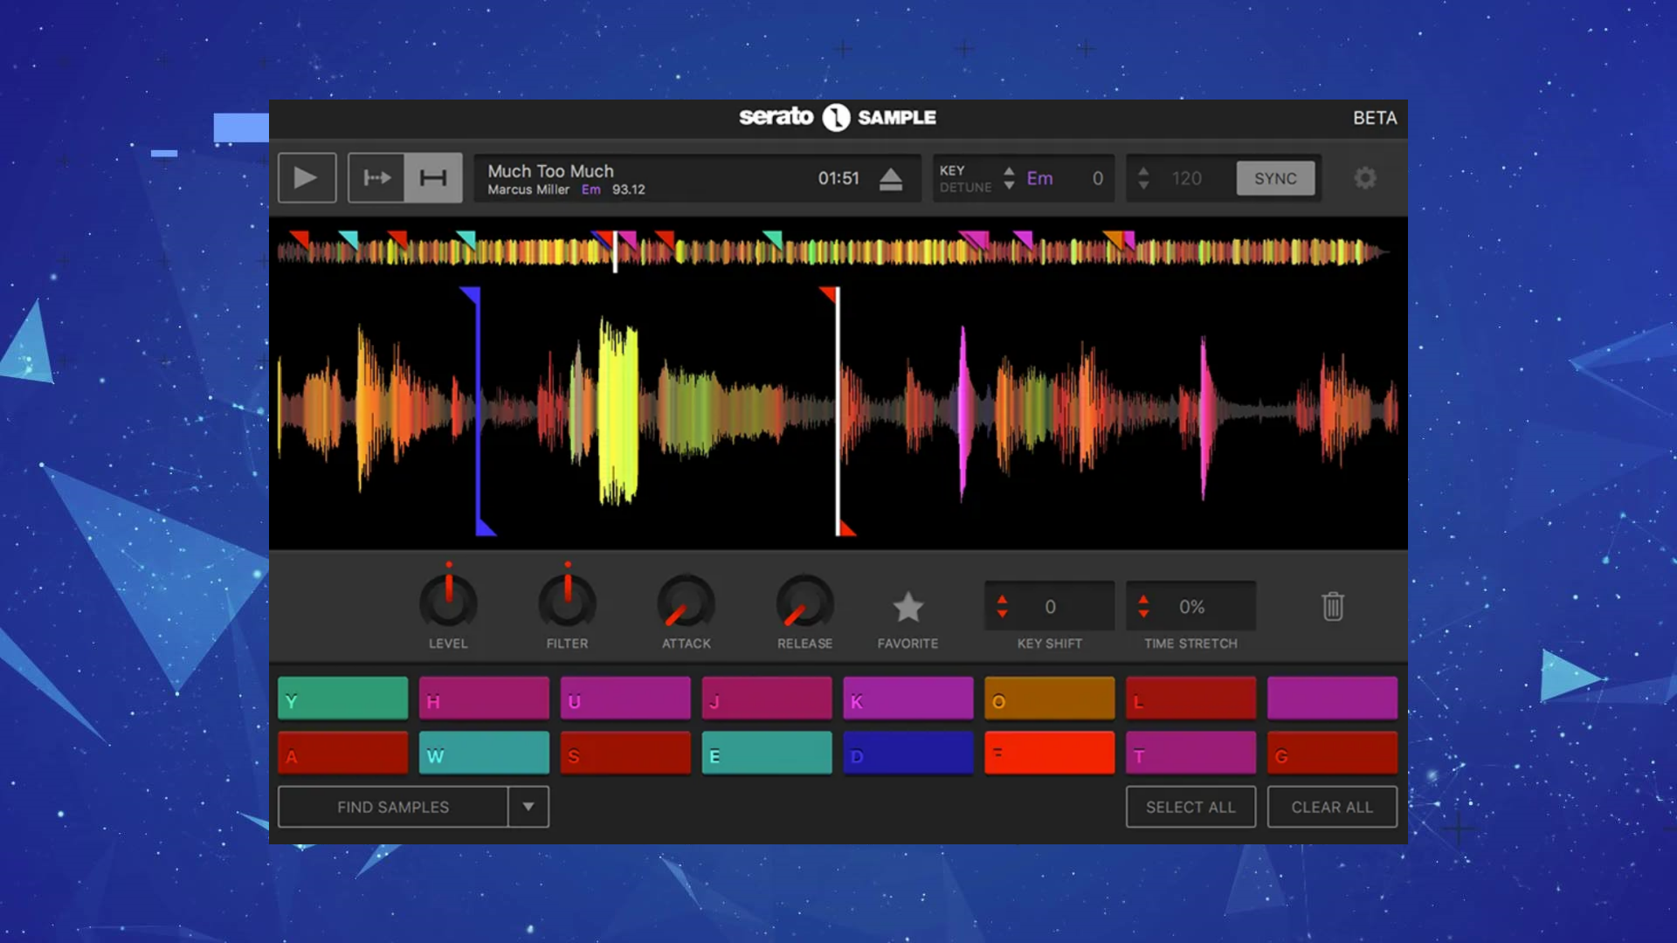Start playback with the Play button
Screen dimensions: 1677x943
307,178
